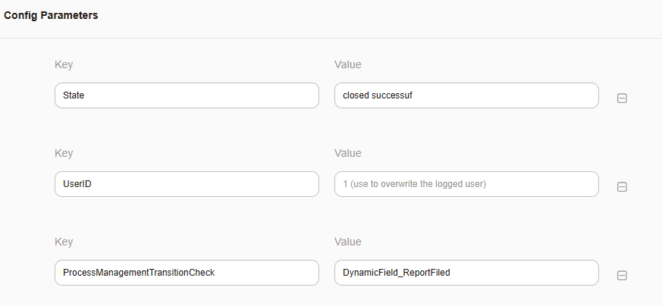
Task: Click the Key label above UserID
Action: pos(64,153)
